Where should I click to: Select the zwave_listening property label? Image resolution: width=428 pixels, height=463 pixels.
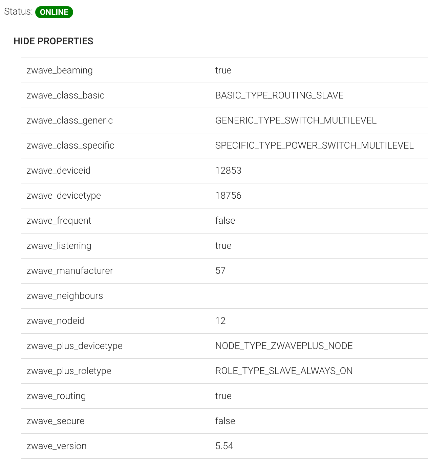pyautogui.click(x=59, y=246)
